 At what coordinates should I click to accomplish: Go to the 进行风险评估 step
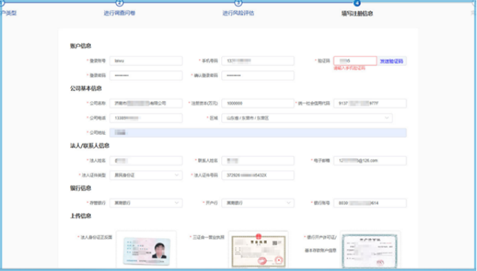(x=238, y=13)
